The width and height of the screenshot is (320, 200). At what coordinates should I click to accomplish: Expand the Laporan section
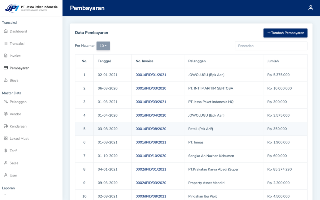coord(8,188)
